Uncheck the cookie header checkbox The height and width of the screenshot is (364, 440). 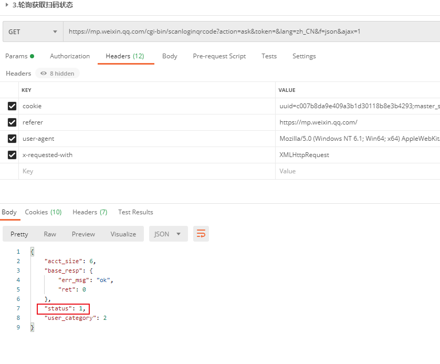(12, 106)
